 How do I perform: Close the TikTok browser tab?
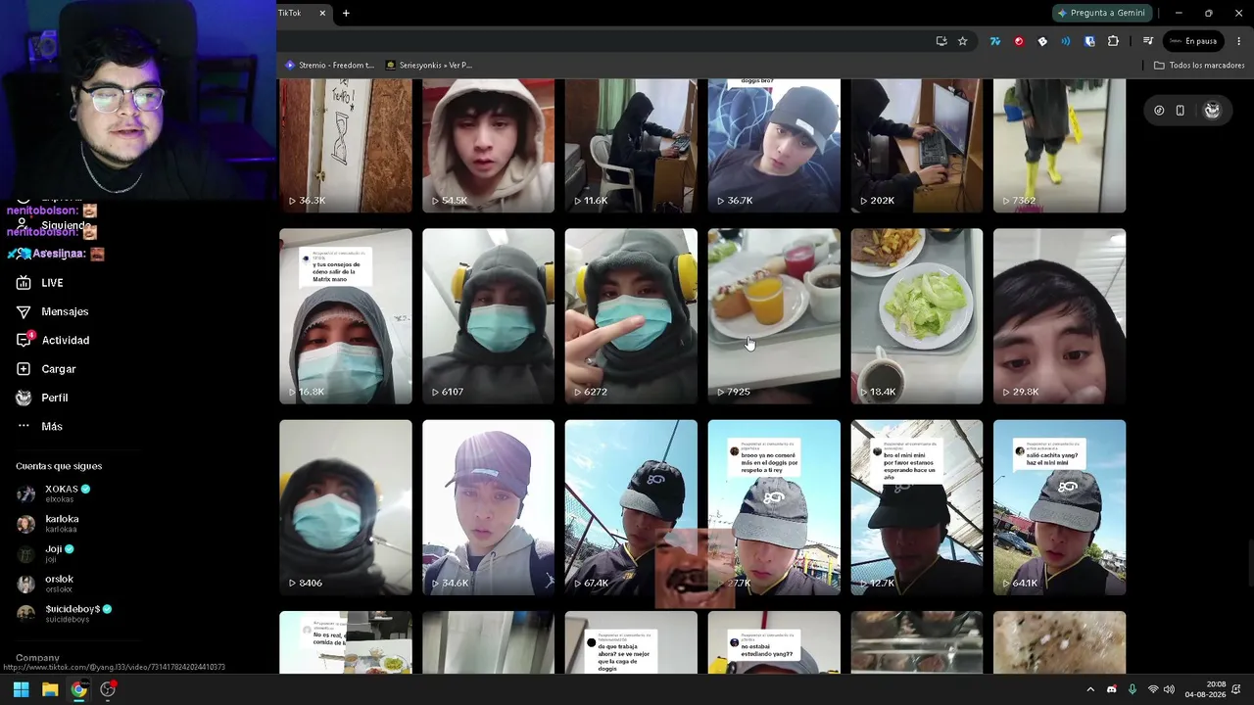(x=322, y=13)
